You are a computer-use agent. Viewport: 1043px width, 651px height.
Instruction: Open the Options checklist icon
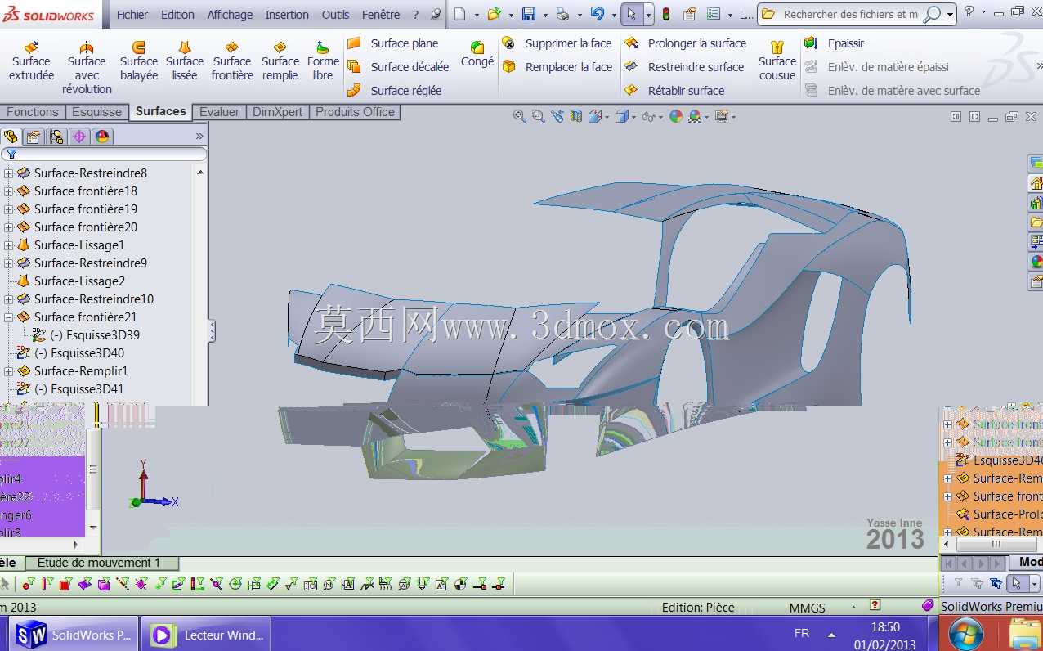pos(713,14)
